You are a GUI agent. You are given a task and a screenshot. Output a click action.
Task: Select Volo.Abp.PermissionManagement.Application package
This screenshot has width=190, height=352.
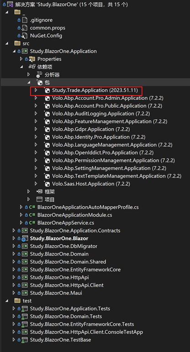click(x=113, y=160)
